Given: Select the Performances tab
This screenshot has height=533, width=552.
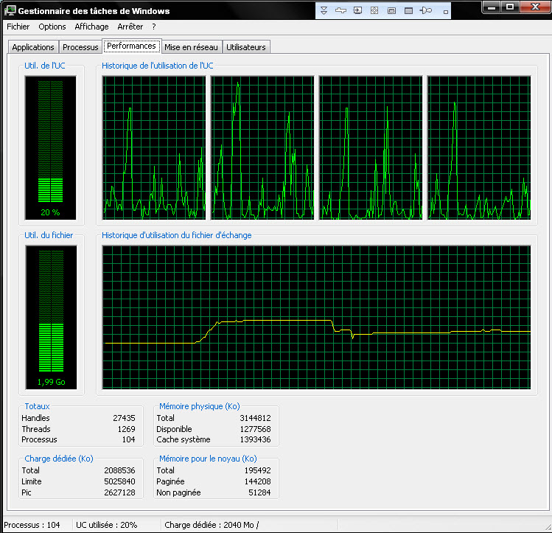Looking at the screenshot, I should tap(131, 46).
